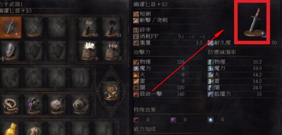Select the golden estus flask item
The height and width of the screenshot is (135, 282).
click(10, 128)
